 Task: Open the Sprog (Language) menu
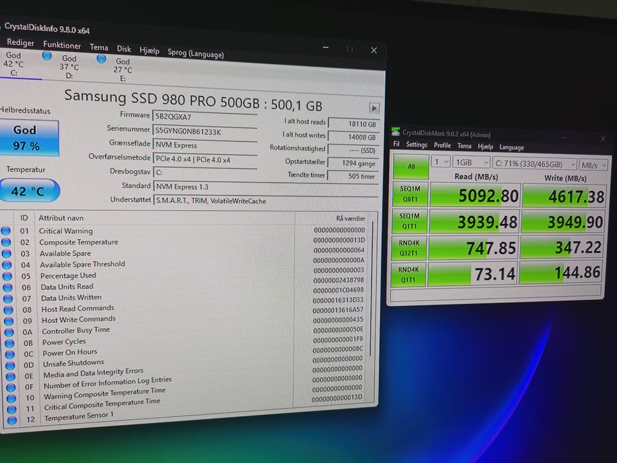click(195, 53)
